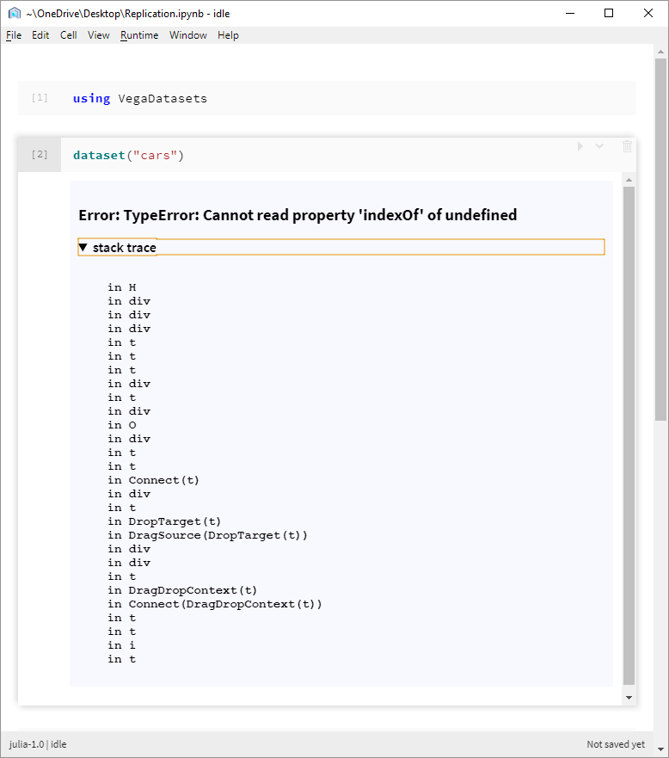
Task: Click the 'using VegaDatasets' code cell
Action: [327, 98]
